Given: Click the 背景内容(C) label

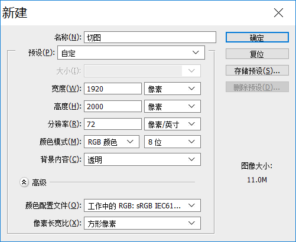Looking at the screenshot, I should 61,159.
